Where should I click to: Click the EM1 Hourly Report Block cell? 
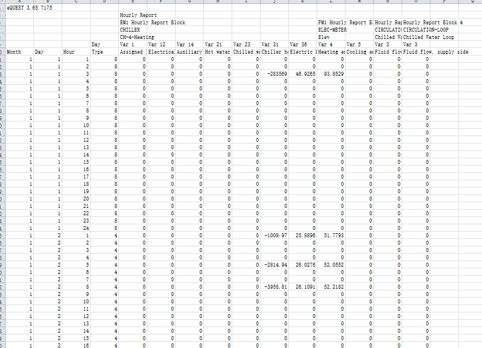coord(152,22)
